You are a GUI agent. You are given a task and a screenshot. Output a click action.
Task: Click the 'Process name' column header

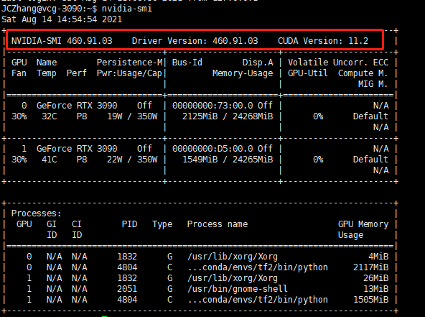[218, 224]
